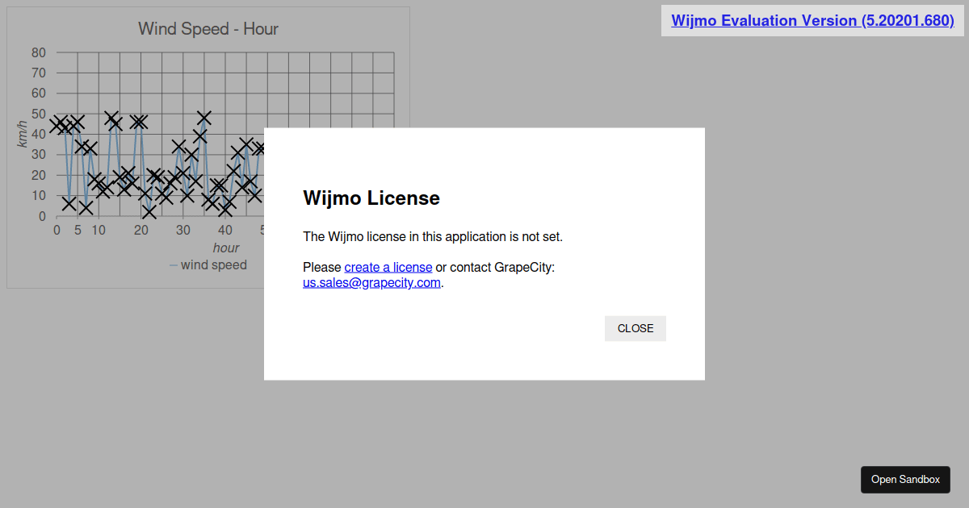Viewport: 969px width, 508px height.
Task: Click the 30 label on x-axis
Action: click(x=183, y=230)
